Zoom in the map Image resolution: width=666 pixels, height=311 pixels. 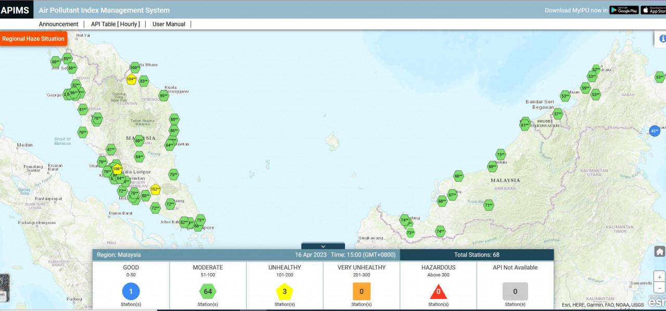click(x=659, y=277)
